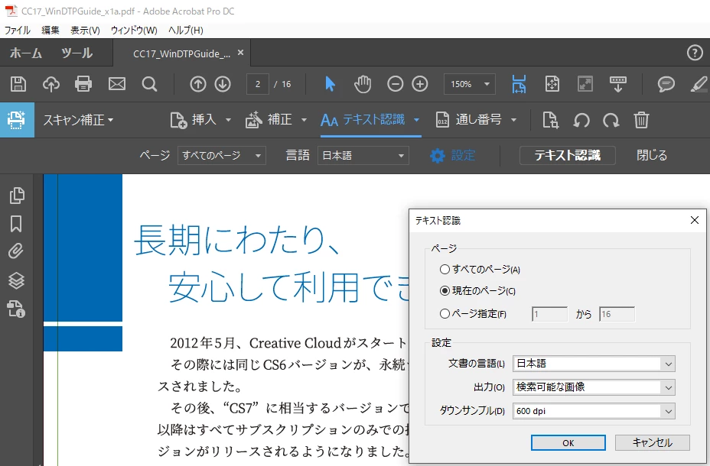710x466 pixels.
Task: Click 閉じる in toolbar
Action: pyautogui.click(x=652, y=156)
